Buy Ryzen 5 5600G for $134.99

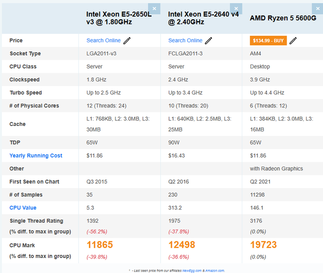click(268, 40)
